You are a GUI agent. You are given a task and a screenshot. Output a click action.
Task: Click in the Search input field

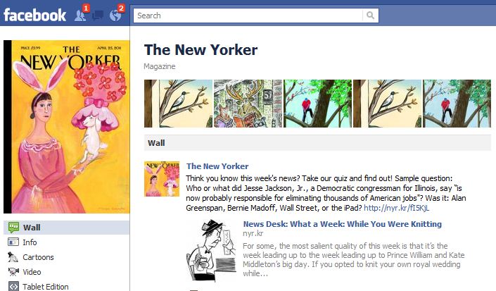[x=248, y=16]
